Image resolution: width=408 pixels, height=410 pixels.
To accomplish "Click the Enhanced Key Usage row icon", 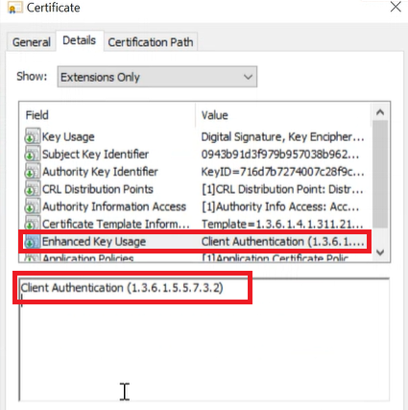I will point(33,241).
